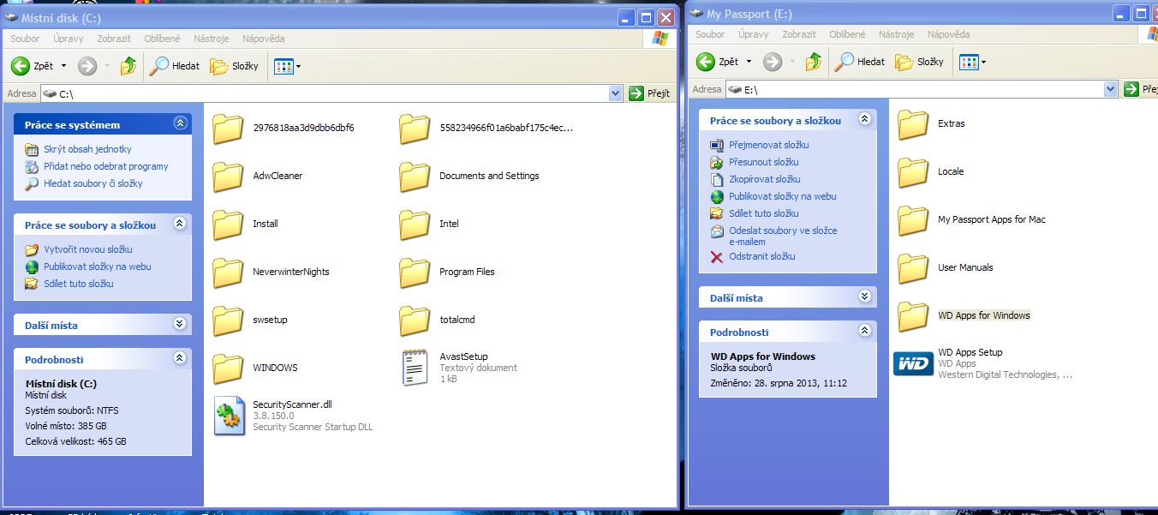The width and height of the screenshot is (1158, 515).
Task: Collapse the Práce se systémem panel
Action: coord(180,124)
